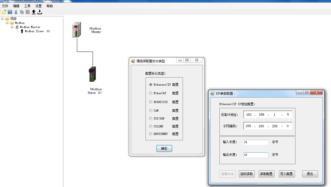Screen dimensions: 331x187
Task: Click the Download arrow toolbar icon
Action: coord(40,12)
